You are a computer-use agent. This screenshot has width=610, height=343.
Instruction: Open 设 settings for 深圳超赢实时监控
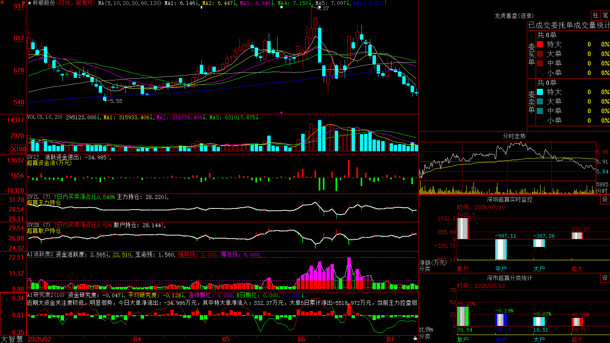[x=605, y=199]
